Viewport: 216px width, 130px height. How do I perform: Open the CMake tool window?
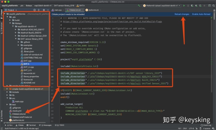[x=19, y=125]
